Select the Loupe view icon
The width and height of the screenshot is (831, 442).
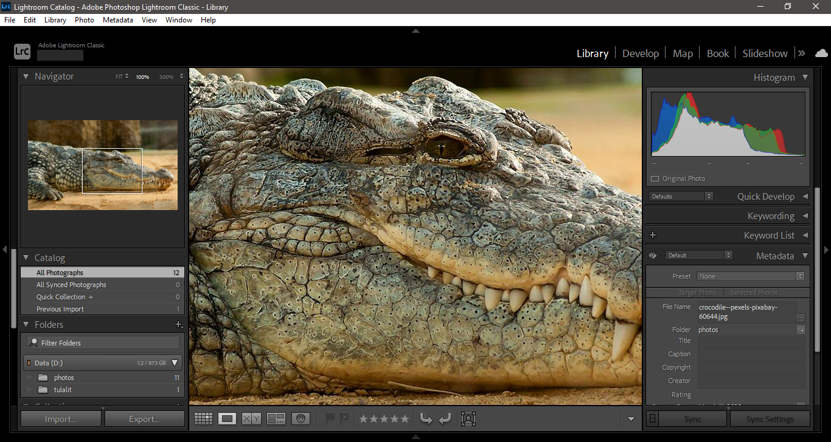[x=226, y=418]
